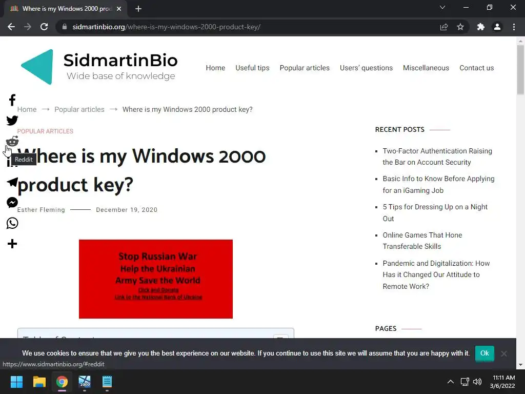
Task: Accept cookies with the Ok button
Action: point(484,353)
